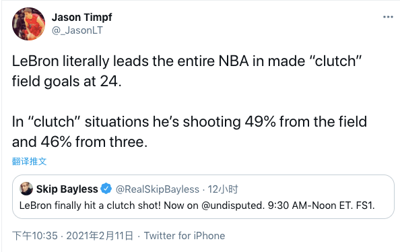Click the 'In clutch situations' paragraph
The width and height of the screenshot is (400, 252).
point(189,132)
